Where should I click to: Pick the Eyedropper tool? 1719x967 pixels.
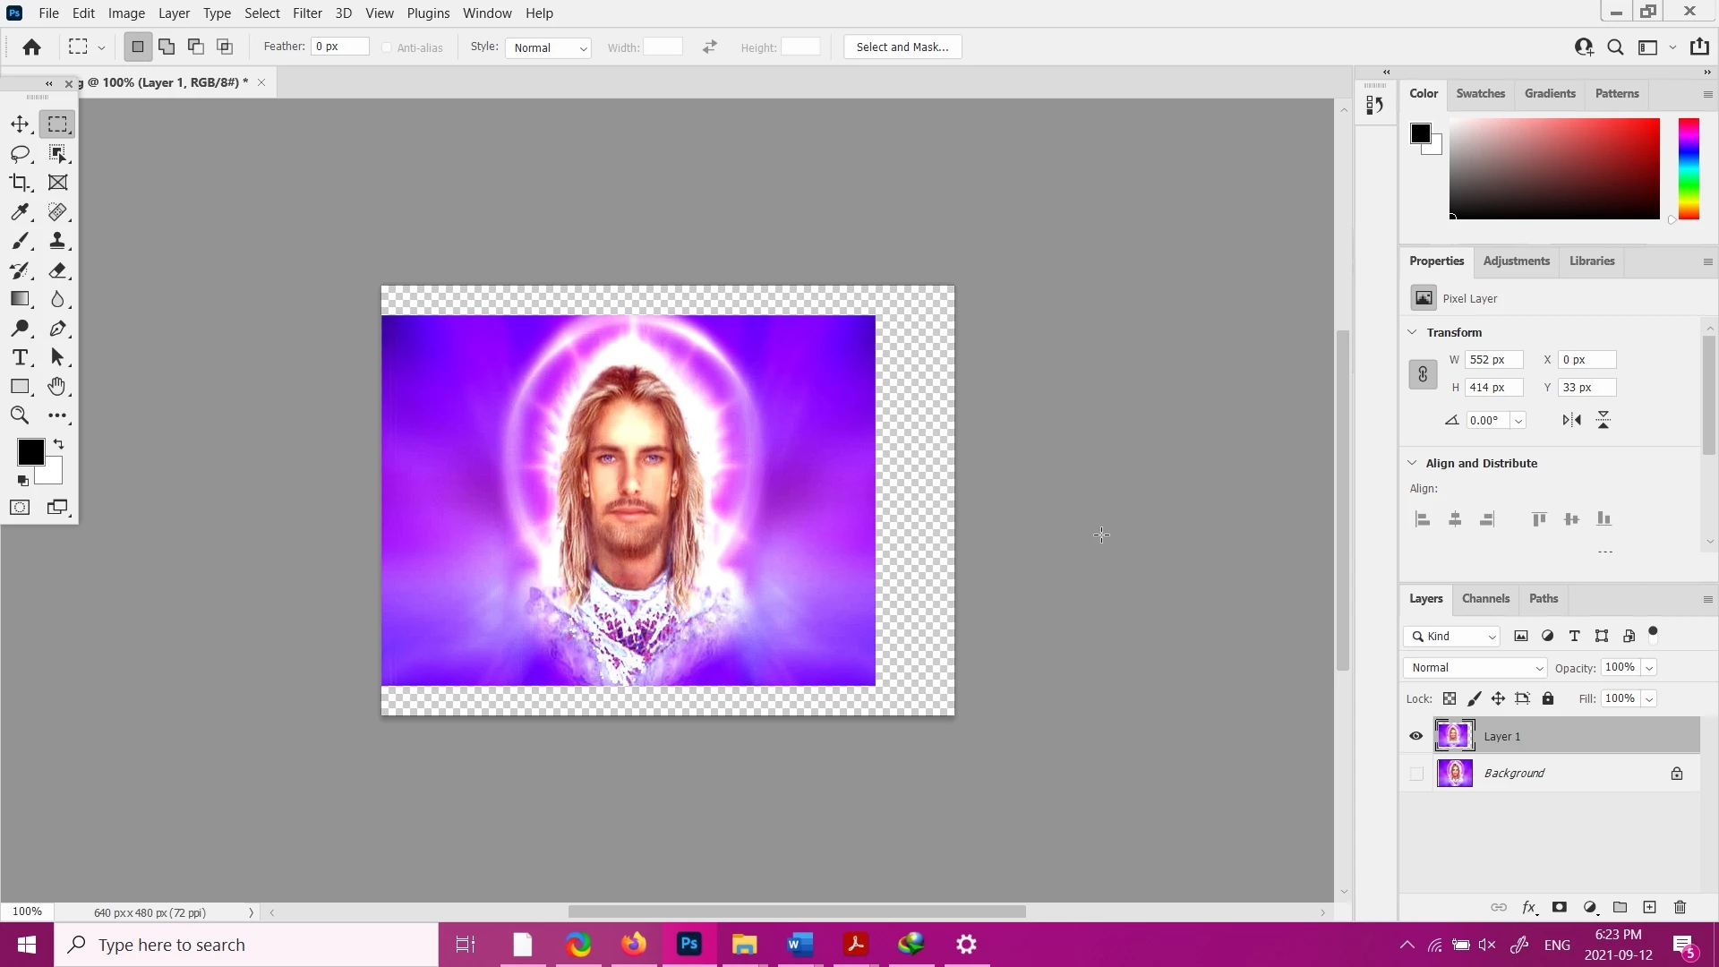point(20,212)
